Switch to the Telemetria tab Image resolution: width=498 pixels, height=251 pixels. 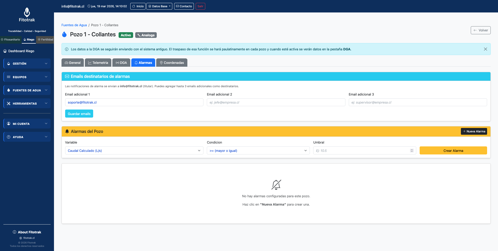[x=98, y=63]
